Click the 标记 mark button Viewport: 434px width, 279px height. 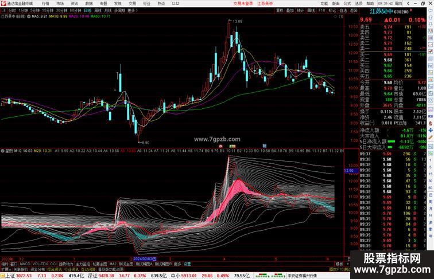(332, 10)
